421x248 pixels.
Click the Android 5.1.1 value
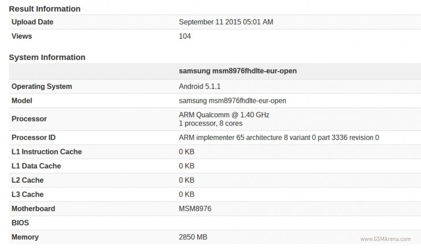click(x=200, y=86)
